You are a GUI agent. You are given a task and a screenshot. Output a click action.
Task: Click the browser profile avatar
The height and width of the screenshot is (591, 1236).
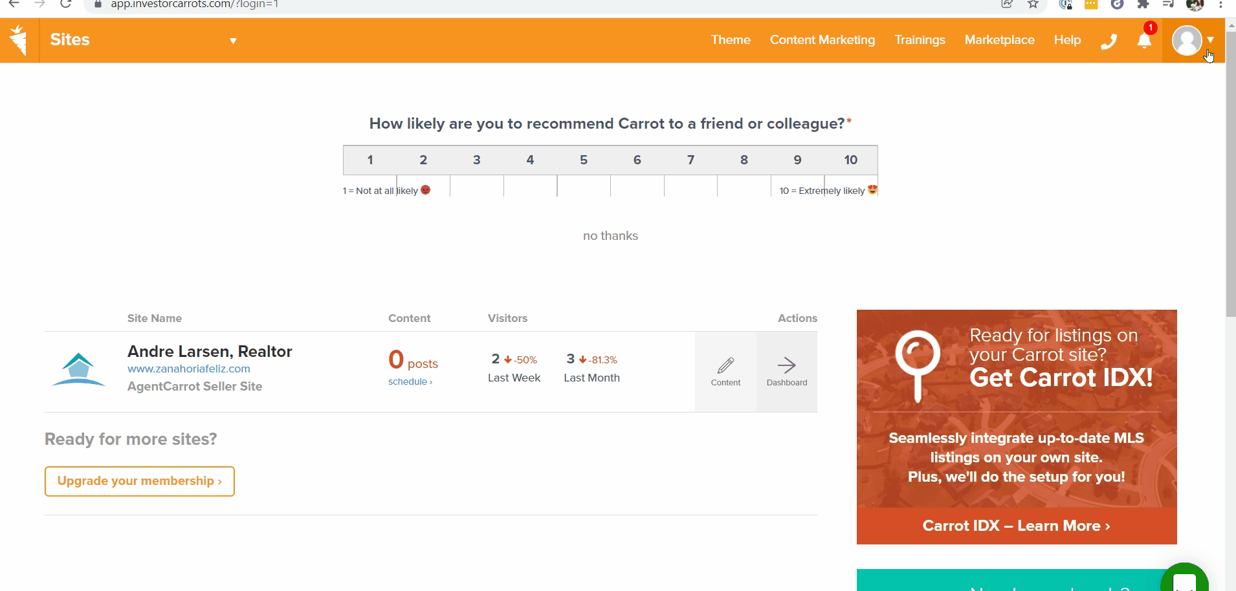[x=1195, y=4]
